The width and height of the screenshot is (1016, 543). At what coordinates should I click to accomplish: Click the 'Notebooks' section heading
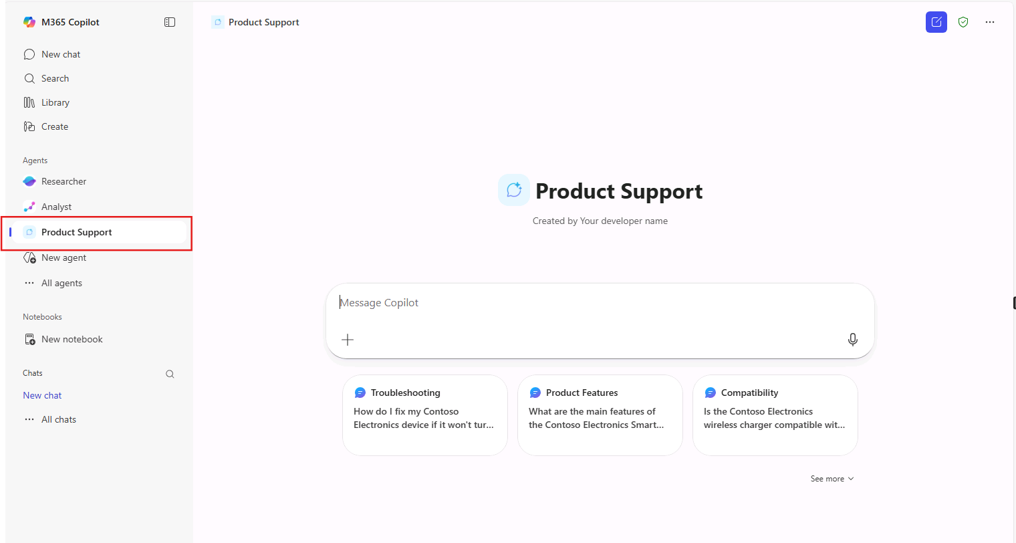tap(42, 317)
